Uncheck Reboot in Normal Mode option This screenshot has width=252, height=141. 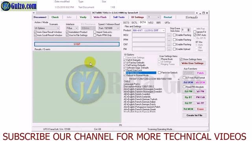pyautogui.click(x=124, y=76)
